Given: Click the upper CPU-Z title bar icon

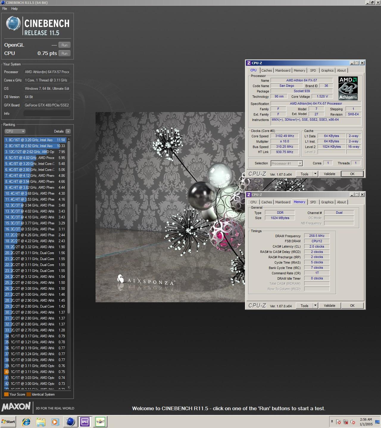Looking at the screenshot, I should (x=249, y=63).
